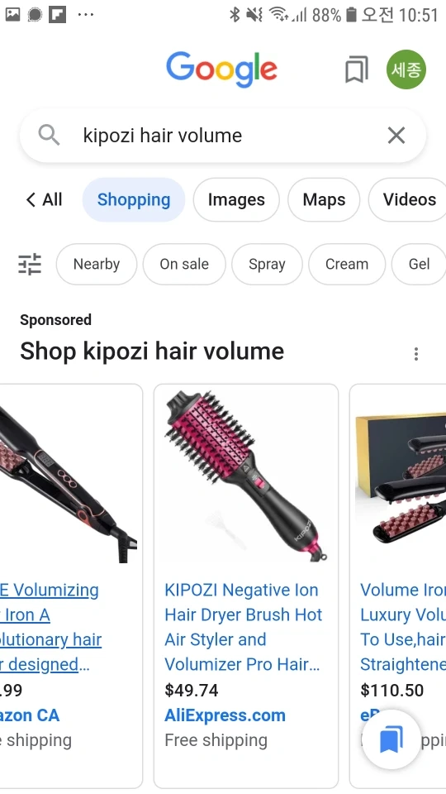Apply the Spray filter chip

tap(267, 265)
